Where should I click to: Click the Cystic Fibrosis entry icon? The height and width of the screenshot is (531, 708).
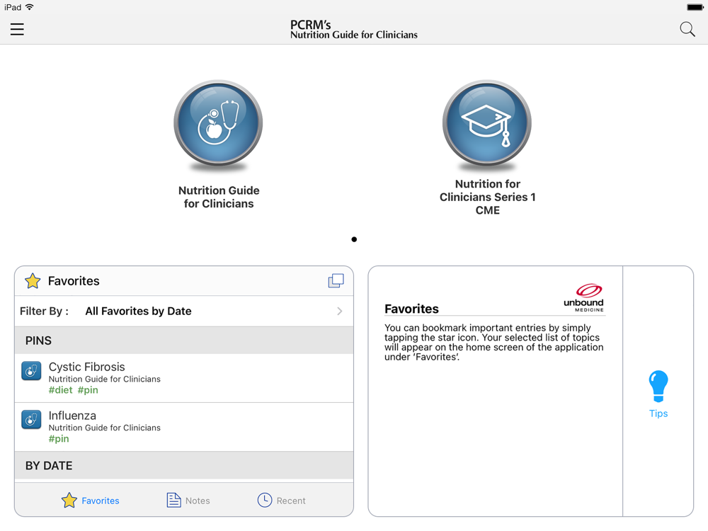pyautogui.click(x=31, y=371)
